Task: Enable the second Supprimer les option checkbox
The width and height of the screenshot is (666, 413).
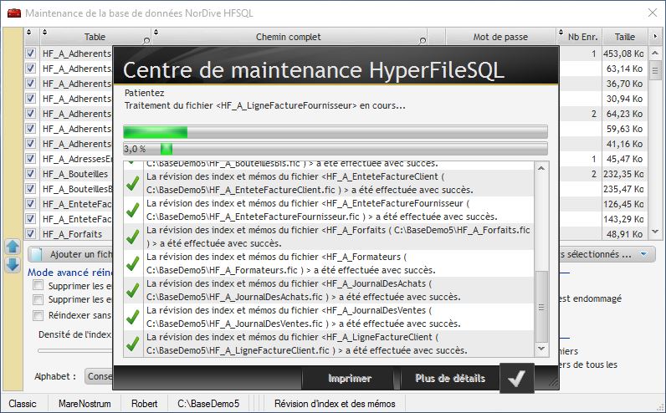Action: tap(38, 299)
